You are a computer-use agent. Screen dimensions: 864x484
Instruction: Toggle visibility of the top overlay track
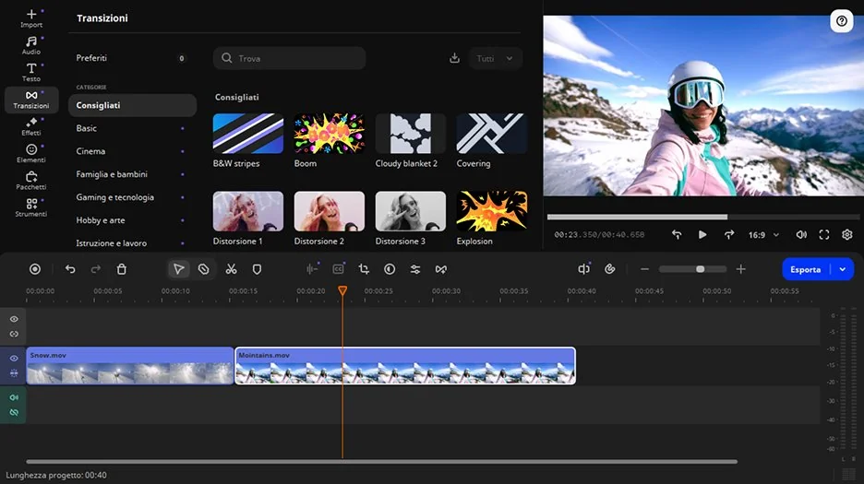(x=14, y=319)
